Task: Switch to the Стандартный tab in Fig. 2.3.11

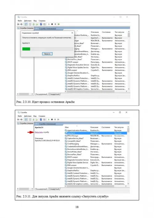Action: (54, 189)
